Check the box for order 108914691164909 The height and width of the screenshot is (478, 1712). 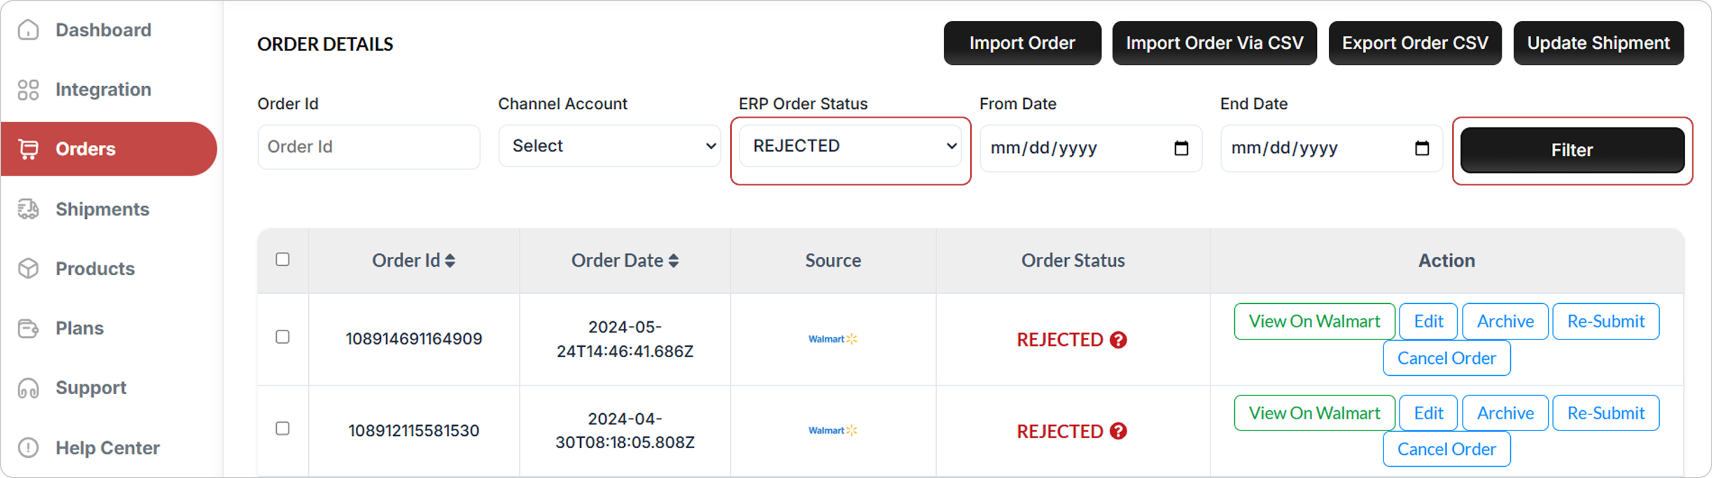[x=283, y=337]
